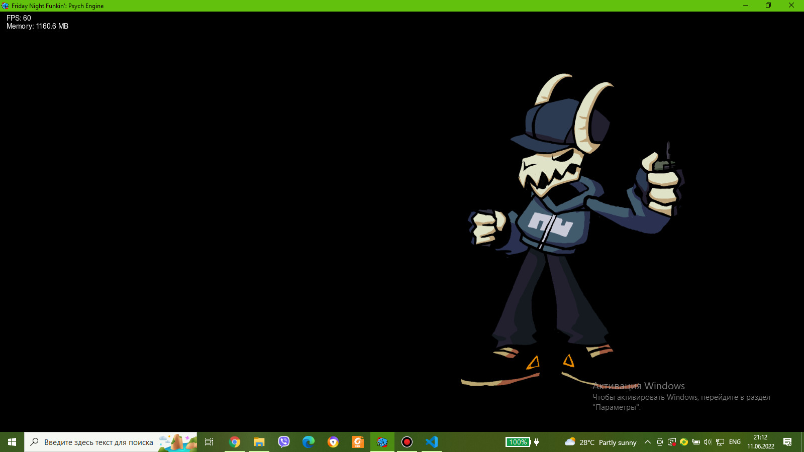The width and height of the screenshot is (804, 452).
Task: Open the orange PDF reader app
Action: (x=357, y=442)
